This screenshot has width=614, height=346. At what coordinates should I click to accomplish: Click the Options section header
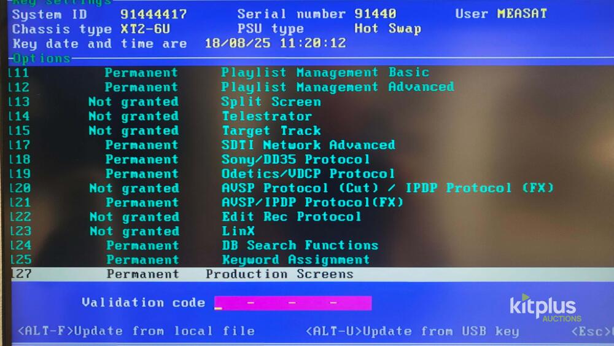[x=42, y=59]
